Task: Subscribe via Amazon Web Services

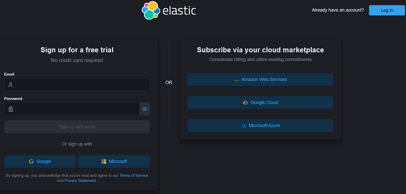Action: coord(260,80)
